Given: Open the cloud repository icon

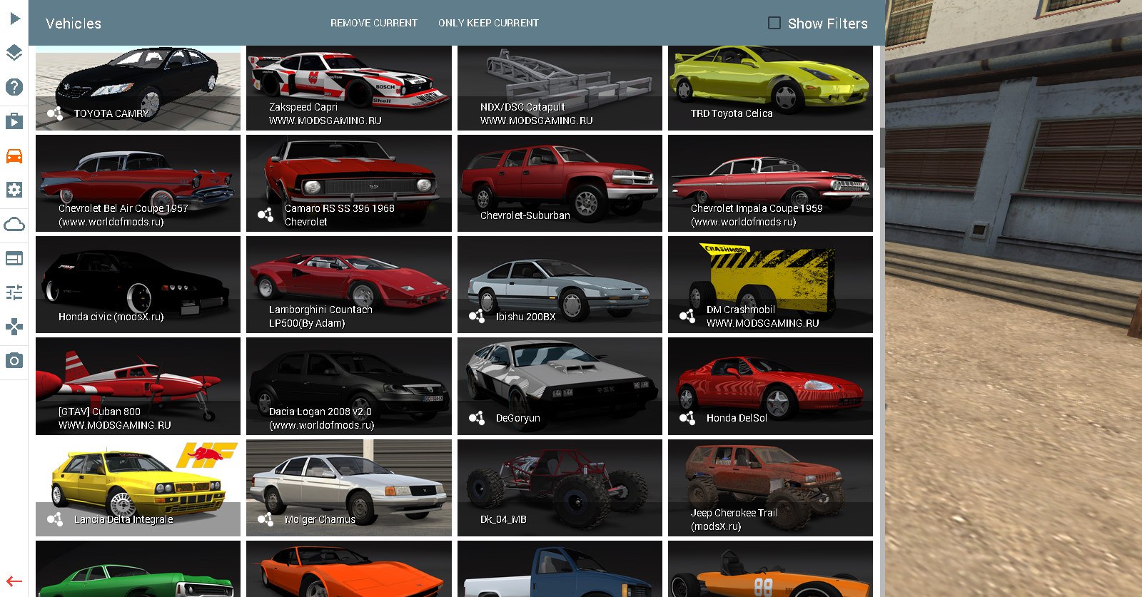Looking at the screenshot, I should [x=14, y=225].
